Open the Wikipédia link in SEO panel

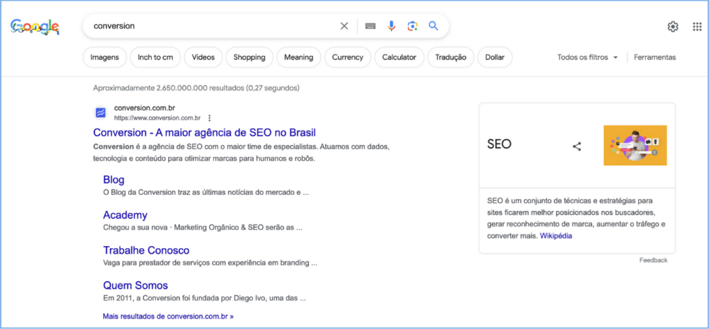pos(556,236)
